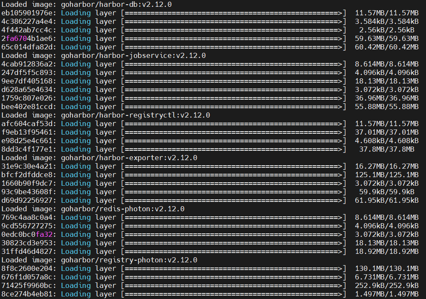
Task: Click the progress bar for layer bee402e81ccd
Action: tap(233, 106)
